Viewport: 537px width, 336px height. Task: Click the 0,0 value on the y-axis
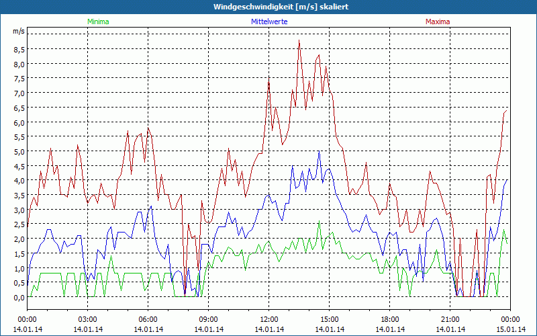tap(18, 298)
